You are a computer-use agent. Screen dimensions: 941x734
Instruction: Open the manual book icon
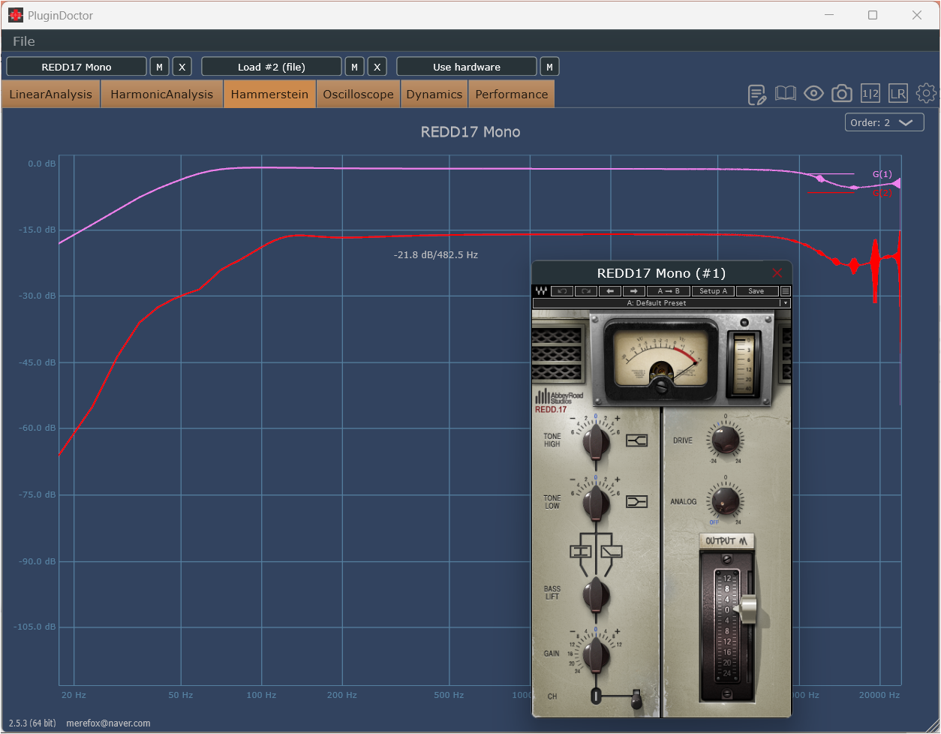coord(785,94)
